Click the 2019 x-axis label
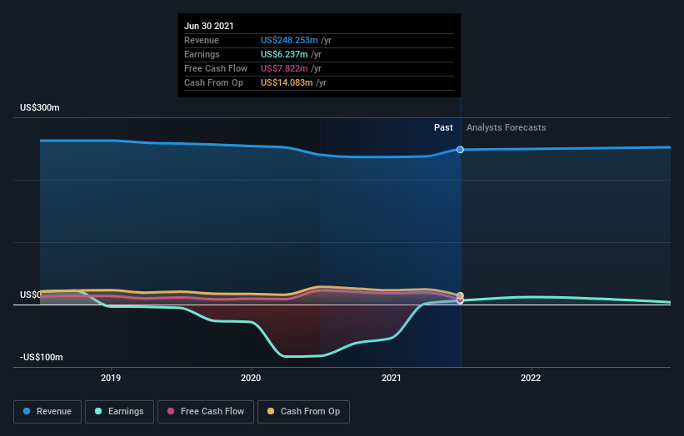This screenshot has width=684, height=436. point(111,378)
